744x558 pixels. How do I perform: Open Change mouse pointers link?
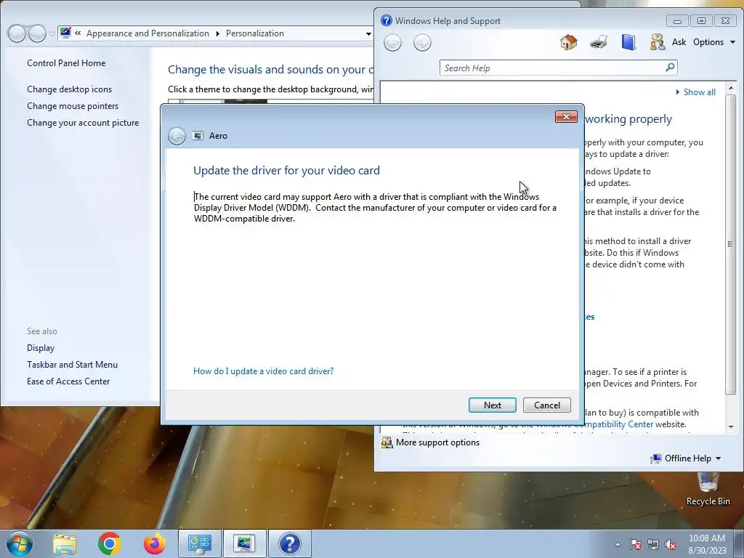pyautogui.click(x=73, y=106)
